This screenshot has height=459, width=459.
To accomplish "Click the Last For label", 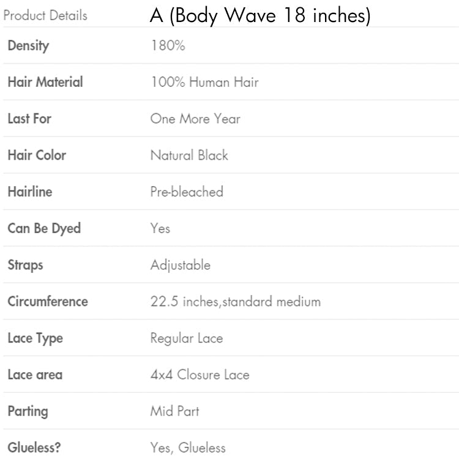I will tap(29, 119).
